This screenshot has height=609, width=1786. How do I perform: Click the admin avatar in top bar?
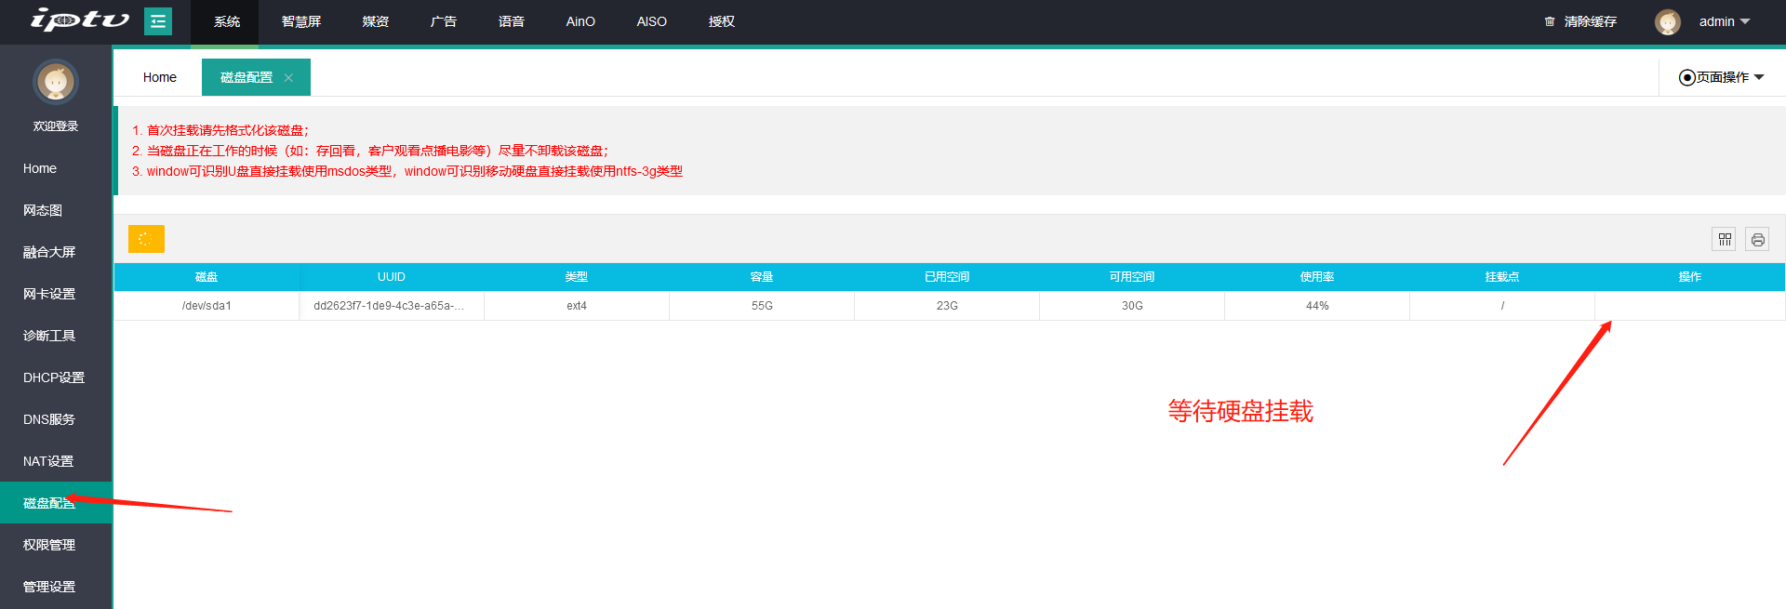[1667, 21]
